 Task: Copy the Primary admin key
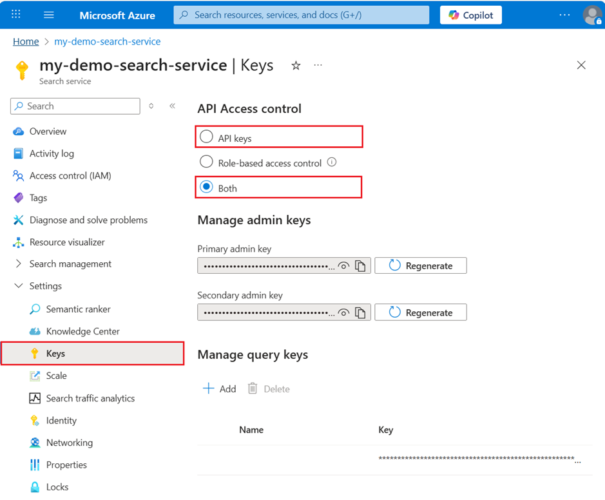(361, 265)
